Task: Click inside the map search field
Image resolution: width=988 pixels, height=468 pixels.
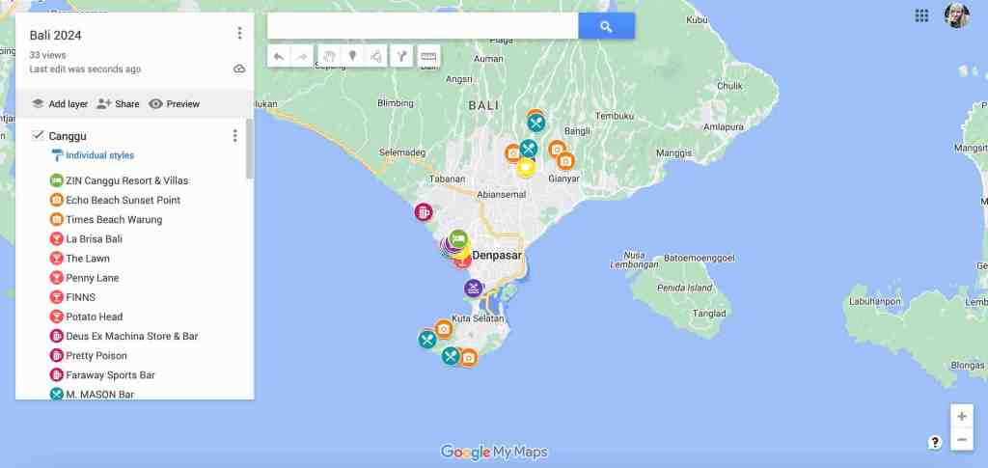Action: (x=423, y=26)
